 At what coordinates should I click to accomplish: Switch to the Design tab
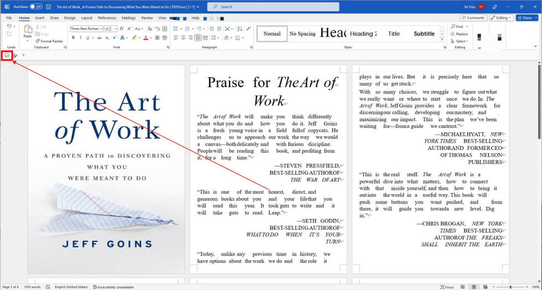pyautogui.click(x=70, y=18)
